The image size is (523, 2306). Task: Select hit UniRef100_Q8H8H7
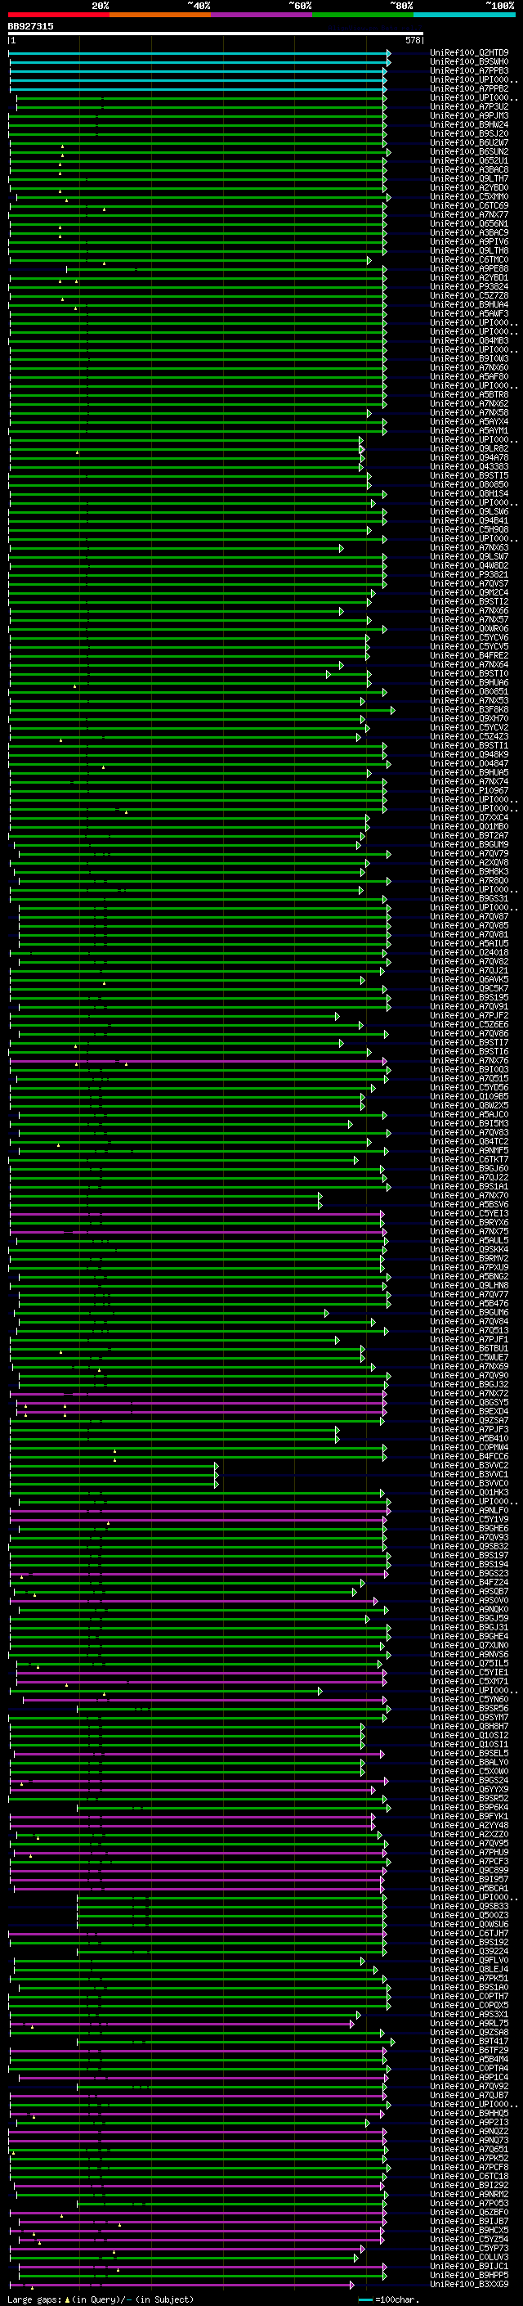(x=469, y=1726)
